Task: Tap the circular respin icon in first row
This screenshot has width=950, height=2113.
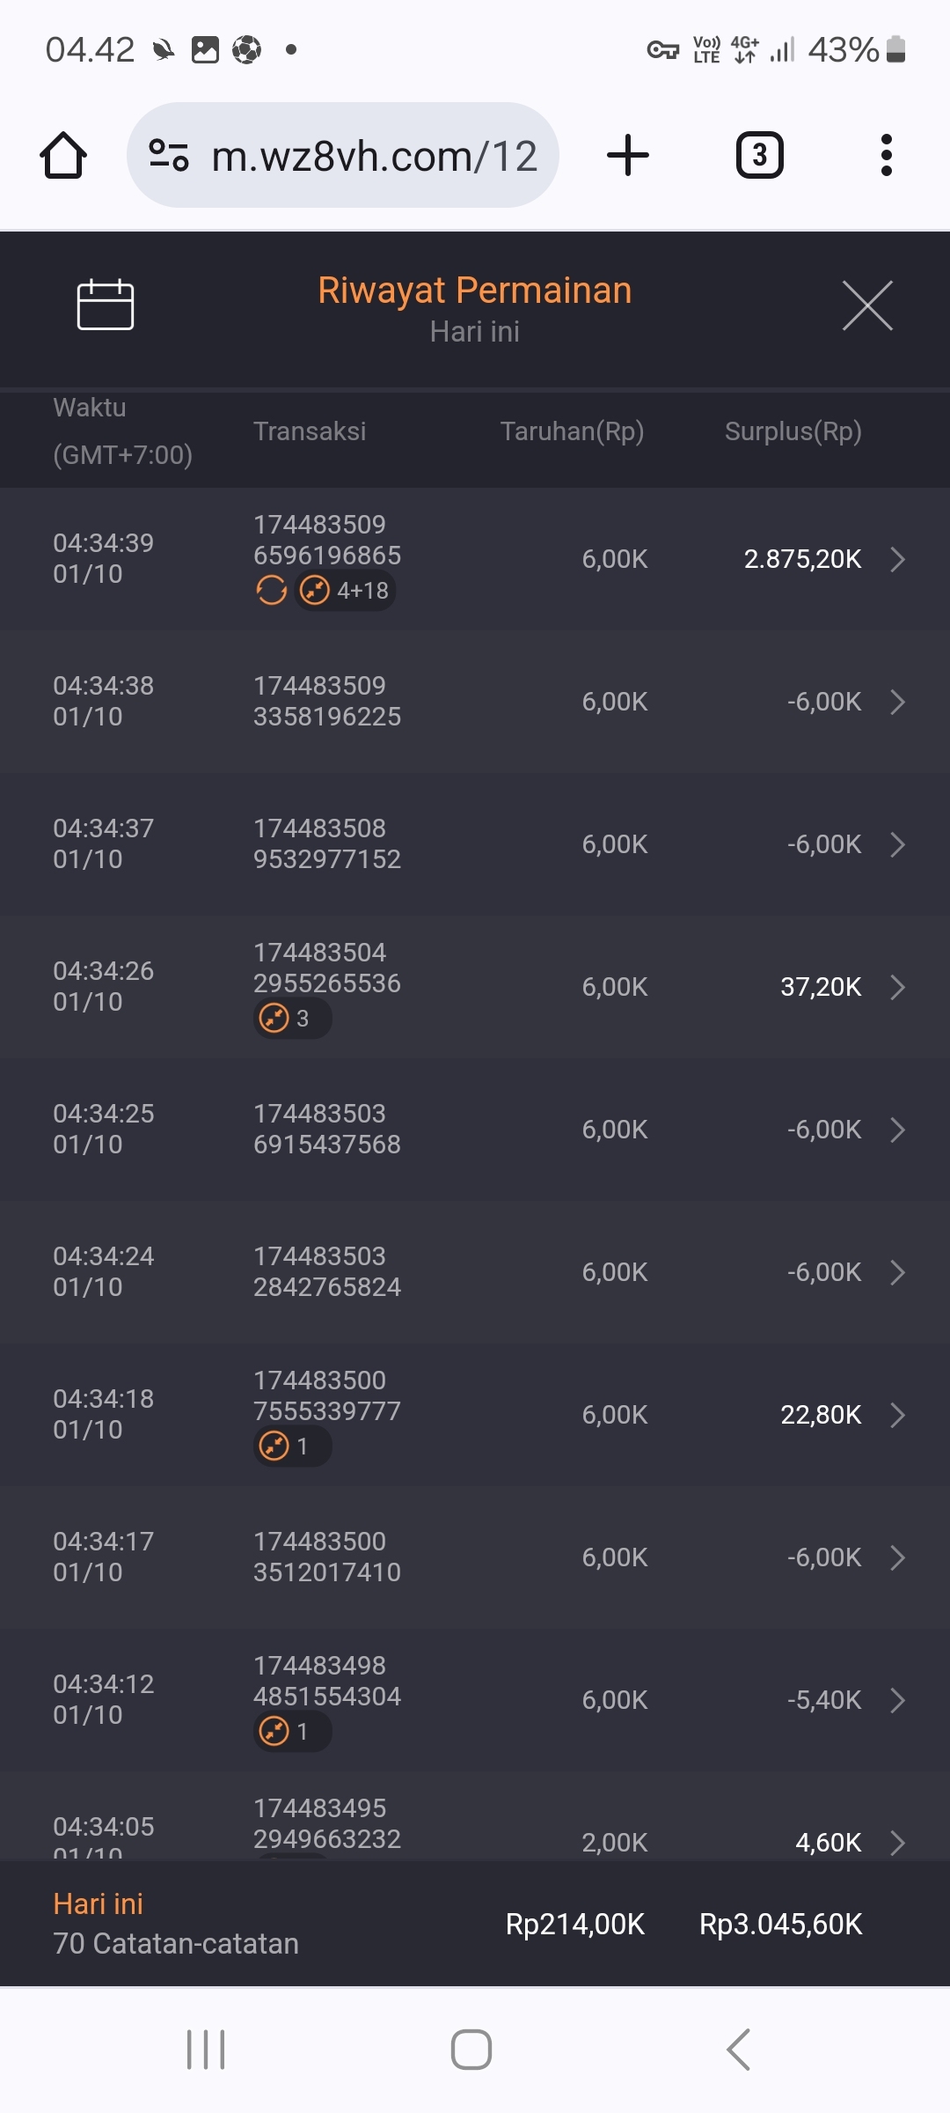Action: pos(271,591)
